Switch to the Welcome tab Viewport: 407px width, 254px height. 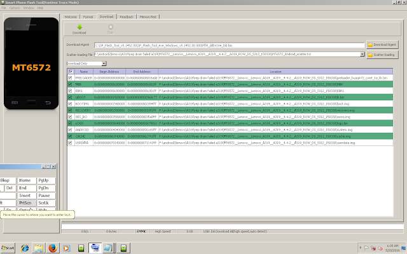[71, 17]
